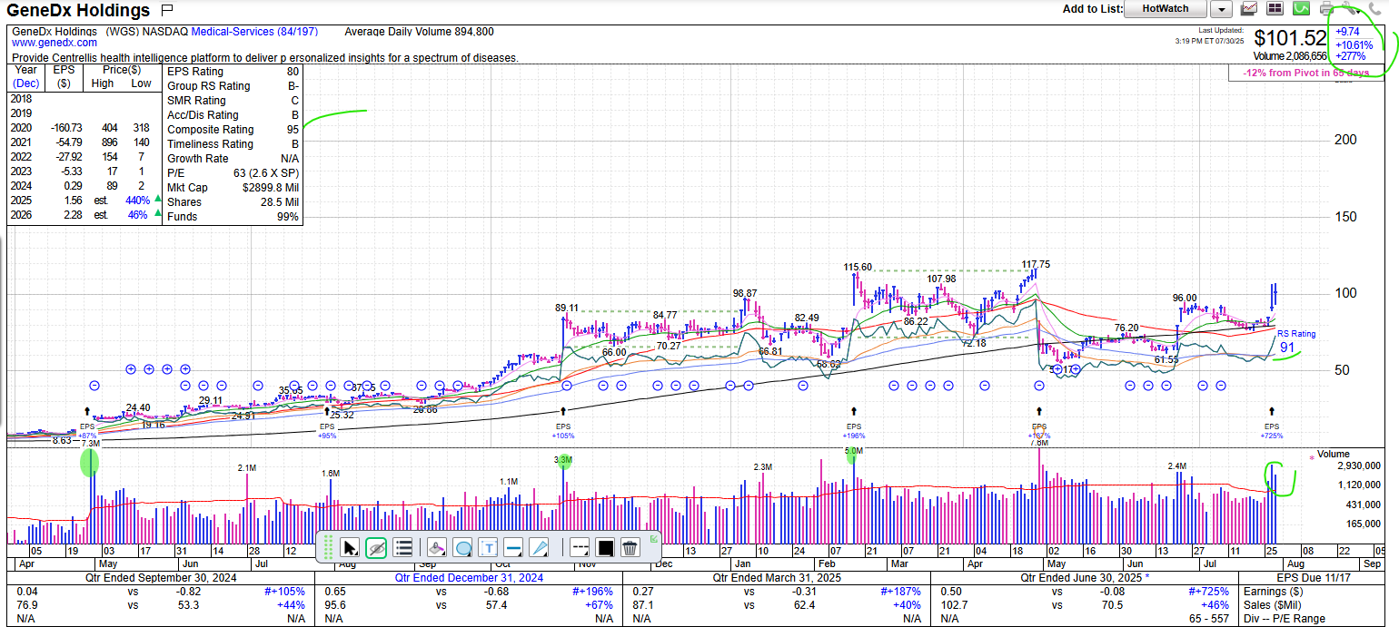The width and height of the screenshot is (1399, 627).
Task: Delete annotations with the trash can icon
Action: click(x=630, y=547)
